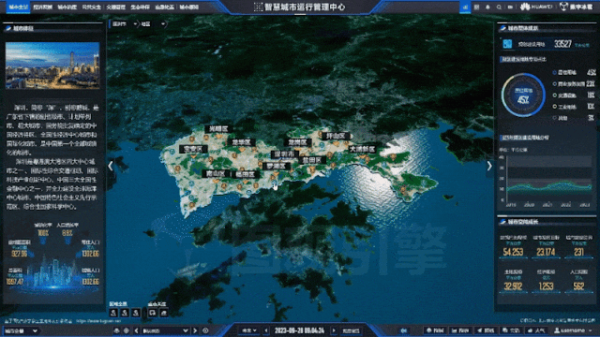Switch to the second top navigation tab

42,7
